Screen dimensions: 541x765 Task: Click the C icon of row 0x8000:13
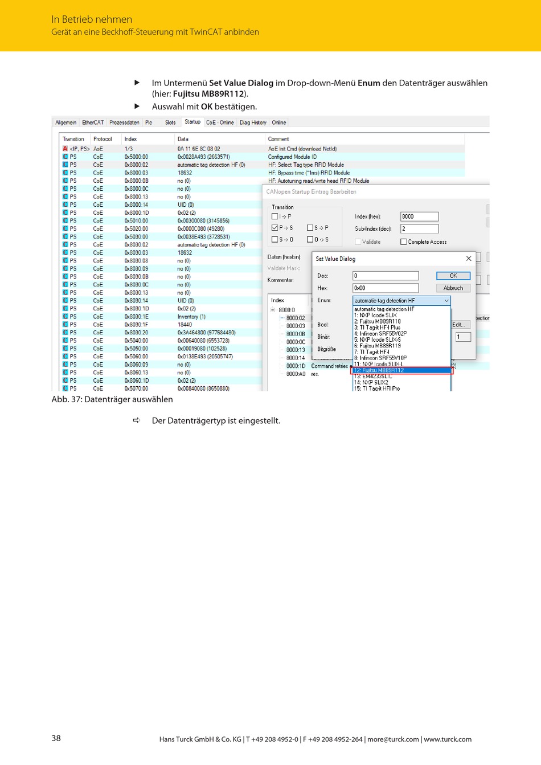pos(65,197)
